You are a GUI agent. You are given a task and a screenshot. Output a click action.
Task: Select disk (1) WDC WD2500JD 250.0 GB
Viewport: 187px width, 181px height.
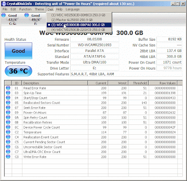(x=79, y=15)
